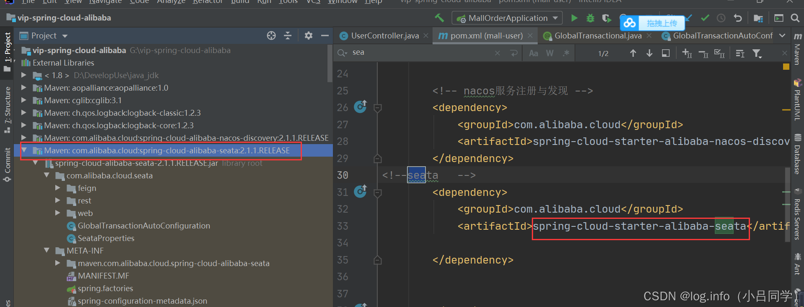The image size is (804, 307).
Task: Open search filter funnel dropdown
Action: coord(757,53)
